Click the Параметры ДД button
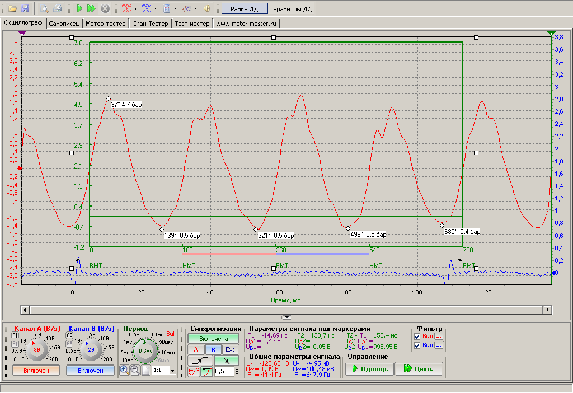This screenshot has height=393, width=573. (290, 9)
